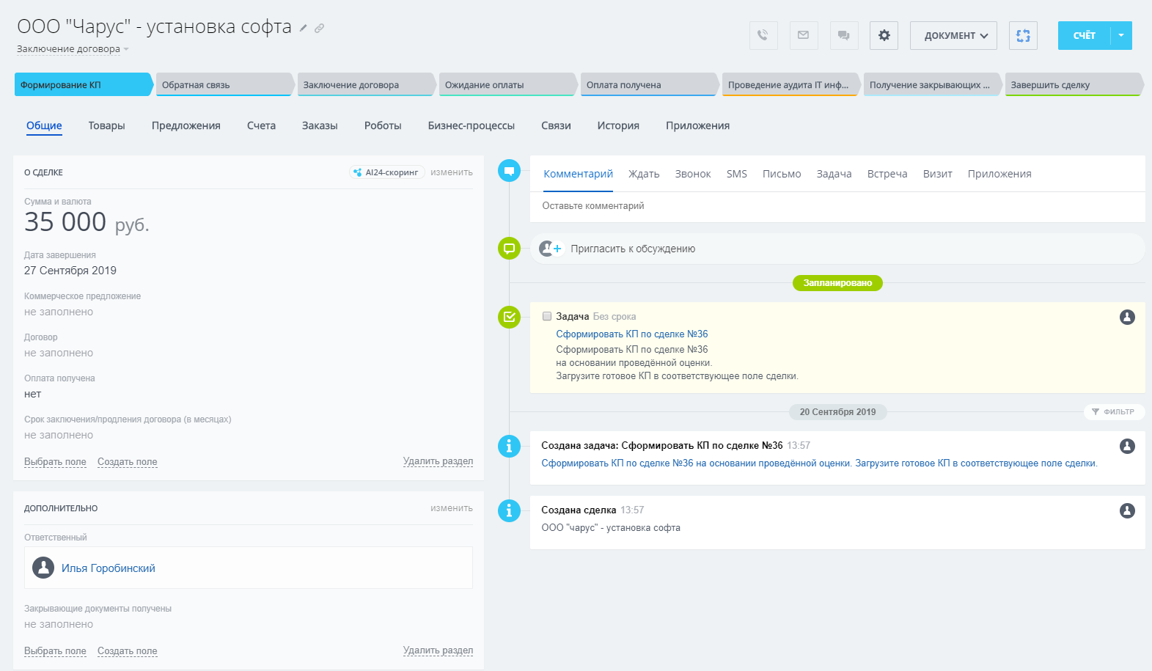Expand the Заключение договора pipeline selector
The height and width of the screenshot is (671, 1152).
coord(73,49)
